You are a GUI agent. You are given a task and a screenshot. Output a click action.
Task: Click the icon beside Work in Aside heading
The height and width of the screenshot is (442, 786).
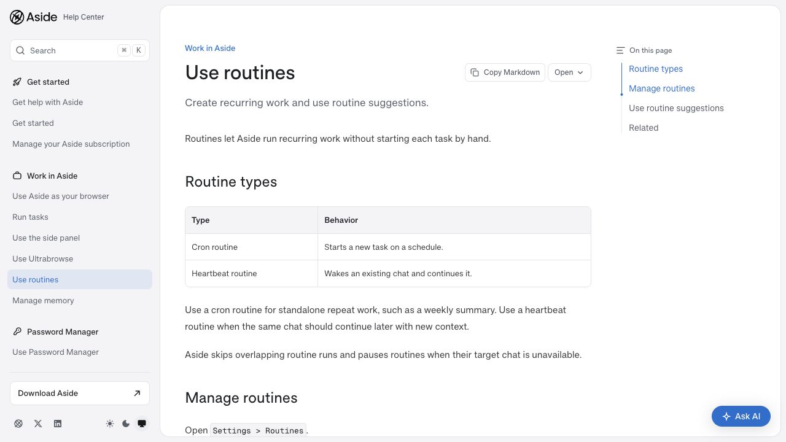(x=17, y=176)
